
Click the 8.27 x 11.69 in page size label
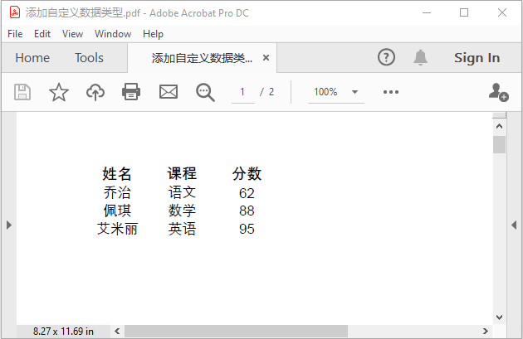[63, 332]
